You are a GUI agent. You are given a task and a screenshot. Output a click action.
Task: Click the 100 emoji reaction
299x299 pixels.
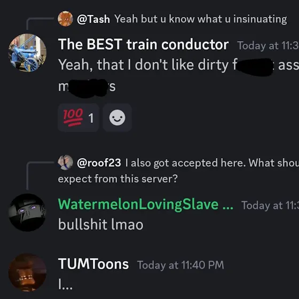78,117
